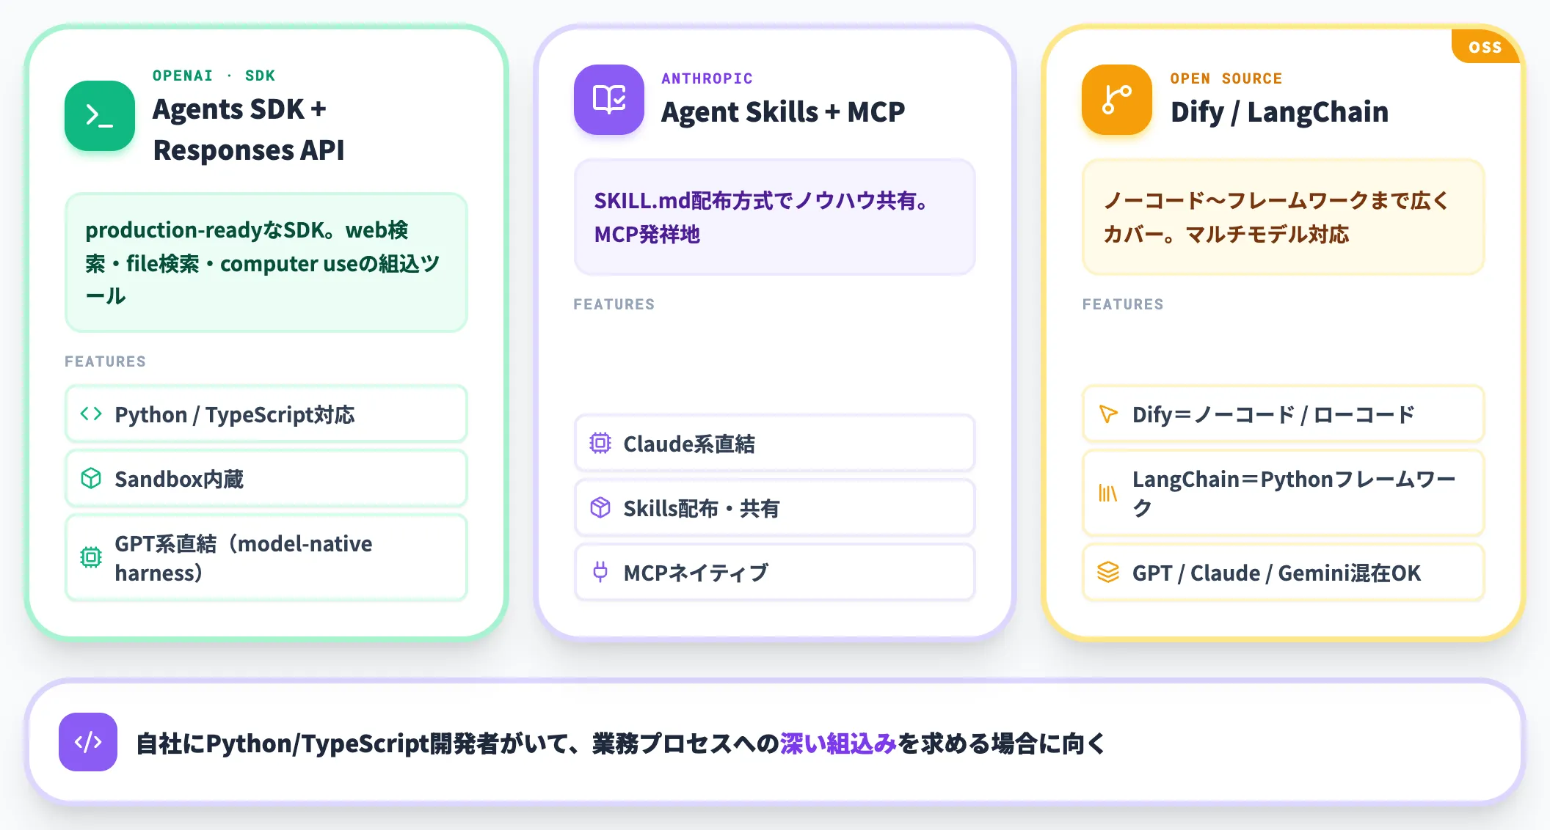Click the orange git-branch Dify icon
Viewport: 1550px width, 830px height.
pyautogui.click(x=1117, y=100)
